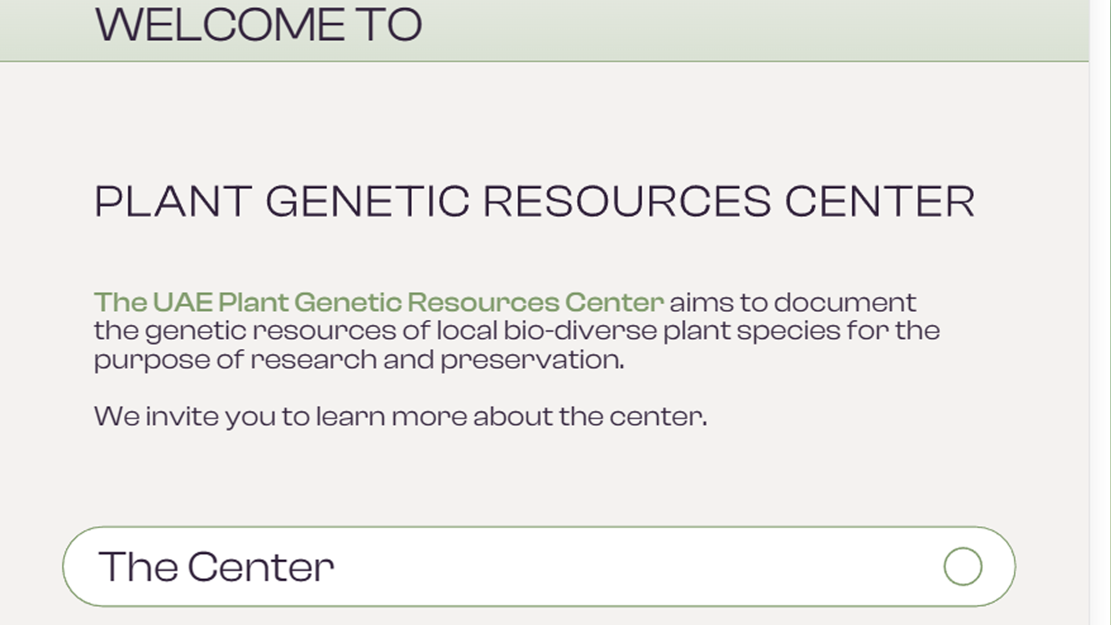The image size is (1111, 625).
Task: Click the word "GENETIC" in the large heading
Action: 367,202
